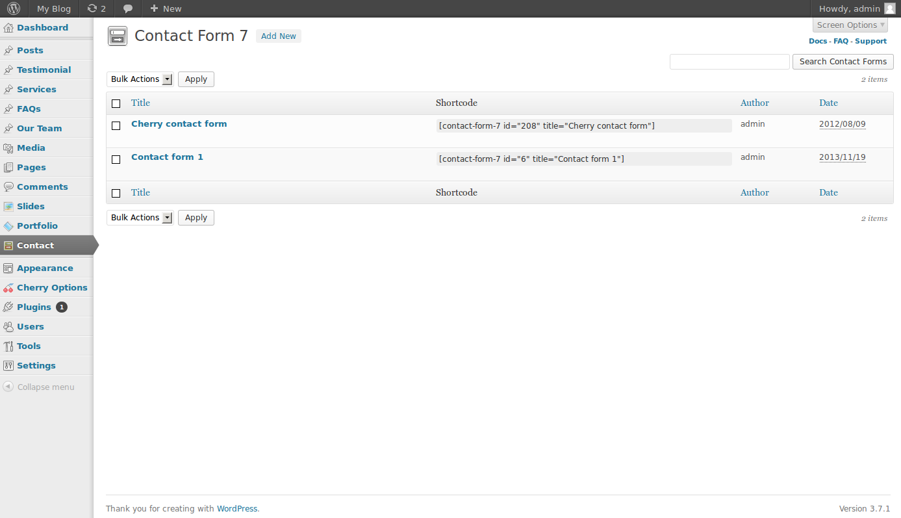901x518 pixels.
Task: Expand the Screen Options panel
Action: [850, 25]
